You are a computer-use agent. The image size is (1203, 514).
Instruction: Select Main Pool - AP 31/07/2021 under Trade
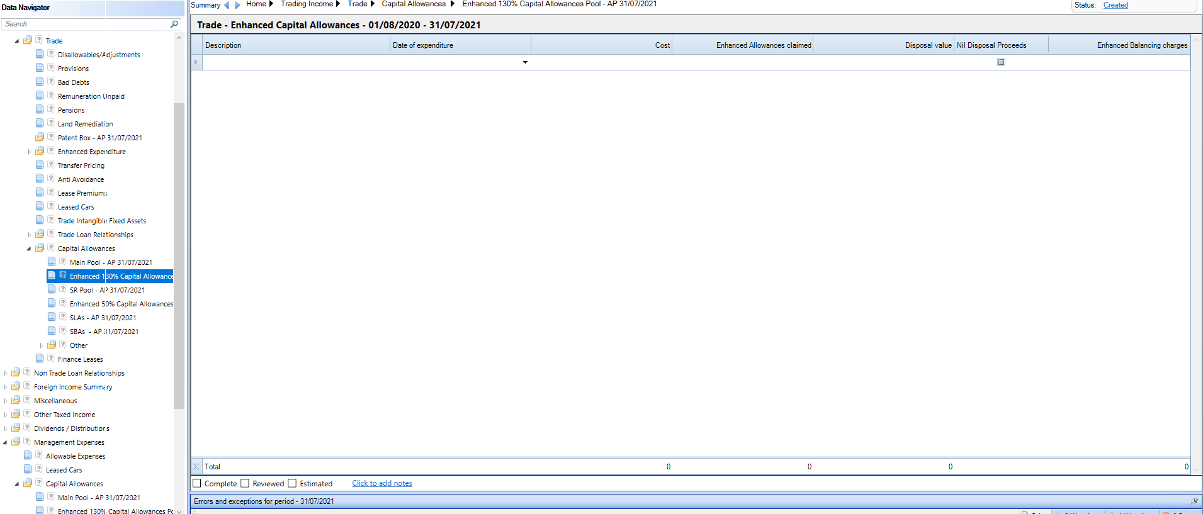coord(111,262)
